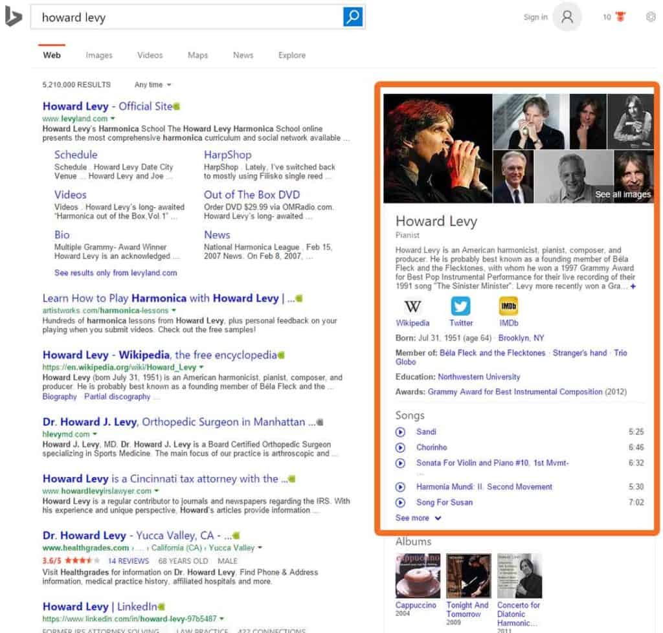This screenshot has width=663, height=633.
Task: Open the Northwestern University education link
Action: click(x=478, y=377)
